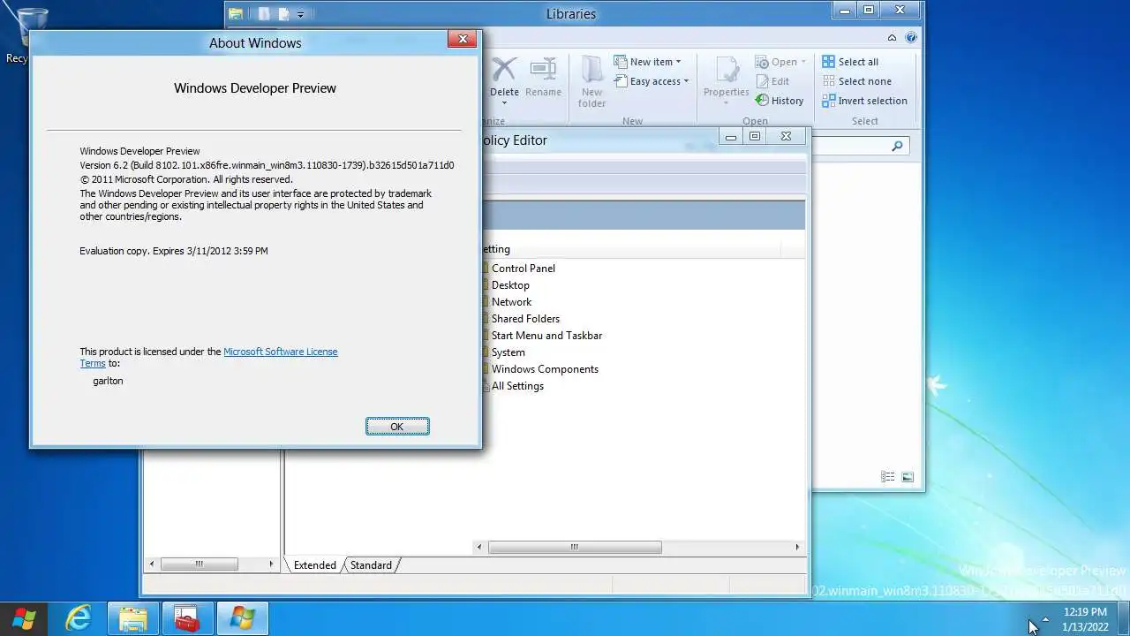This screenshot has width=1130, height=636.
Task: Switch to the Standard tab
Action: [371, 565]
